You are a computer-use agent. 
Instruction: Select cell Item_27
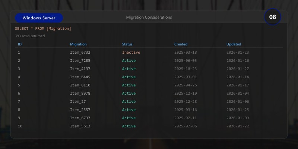[78, 101]
